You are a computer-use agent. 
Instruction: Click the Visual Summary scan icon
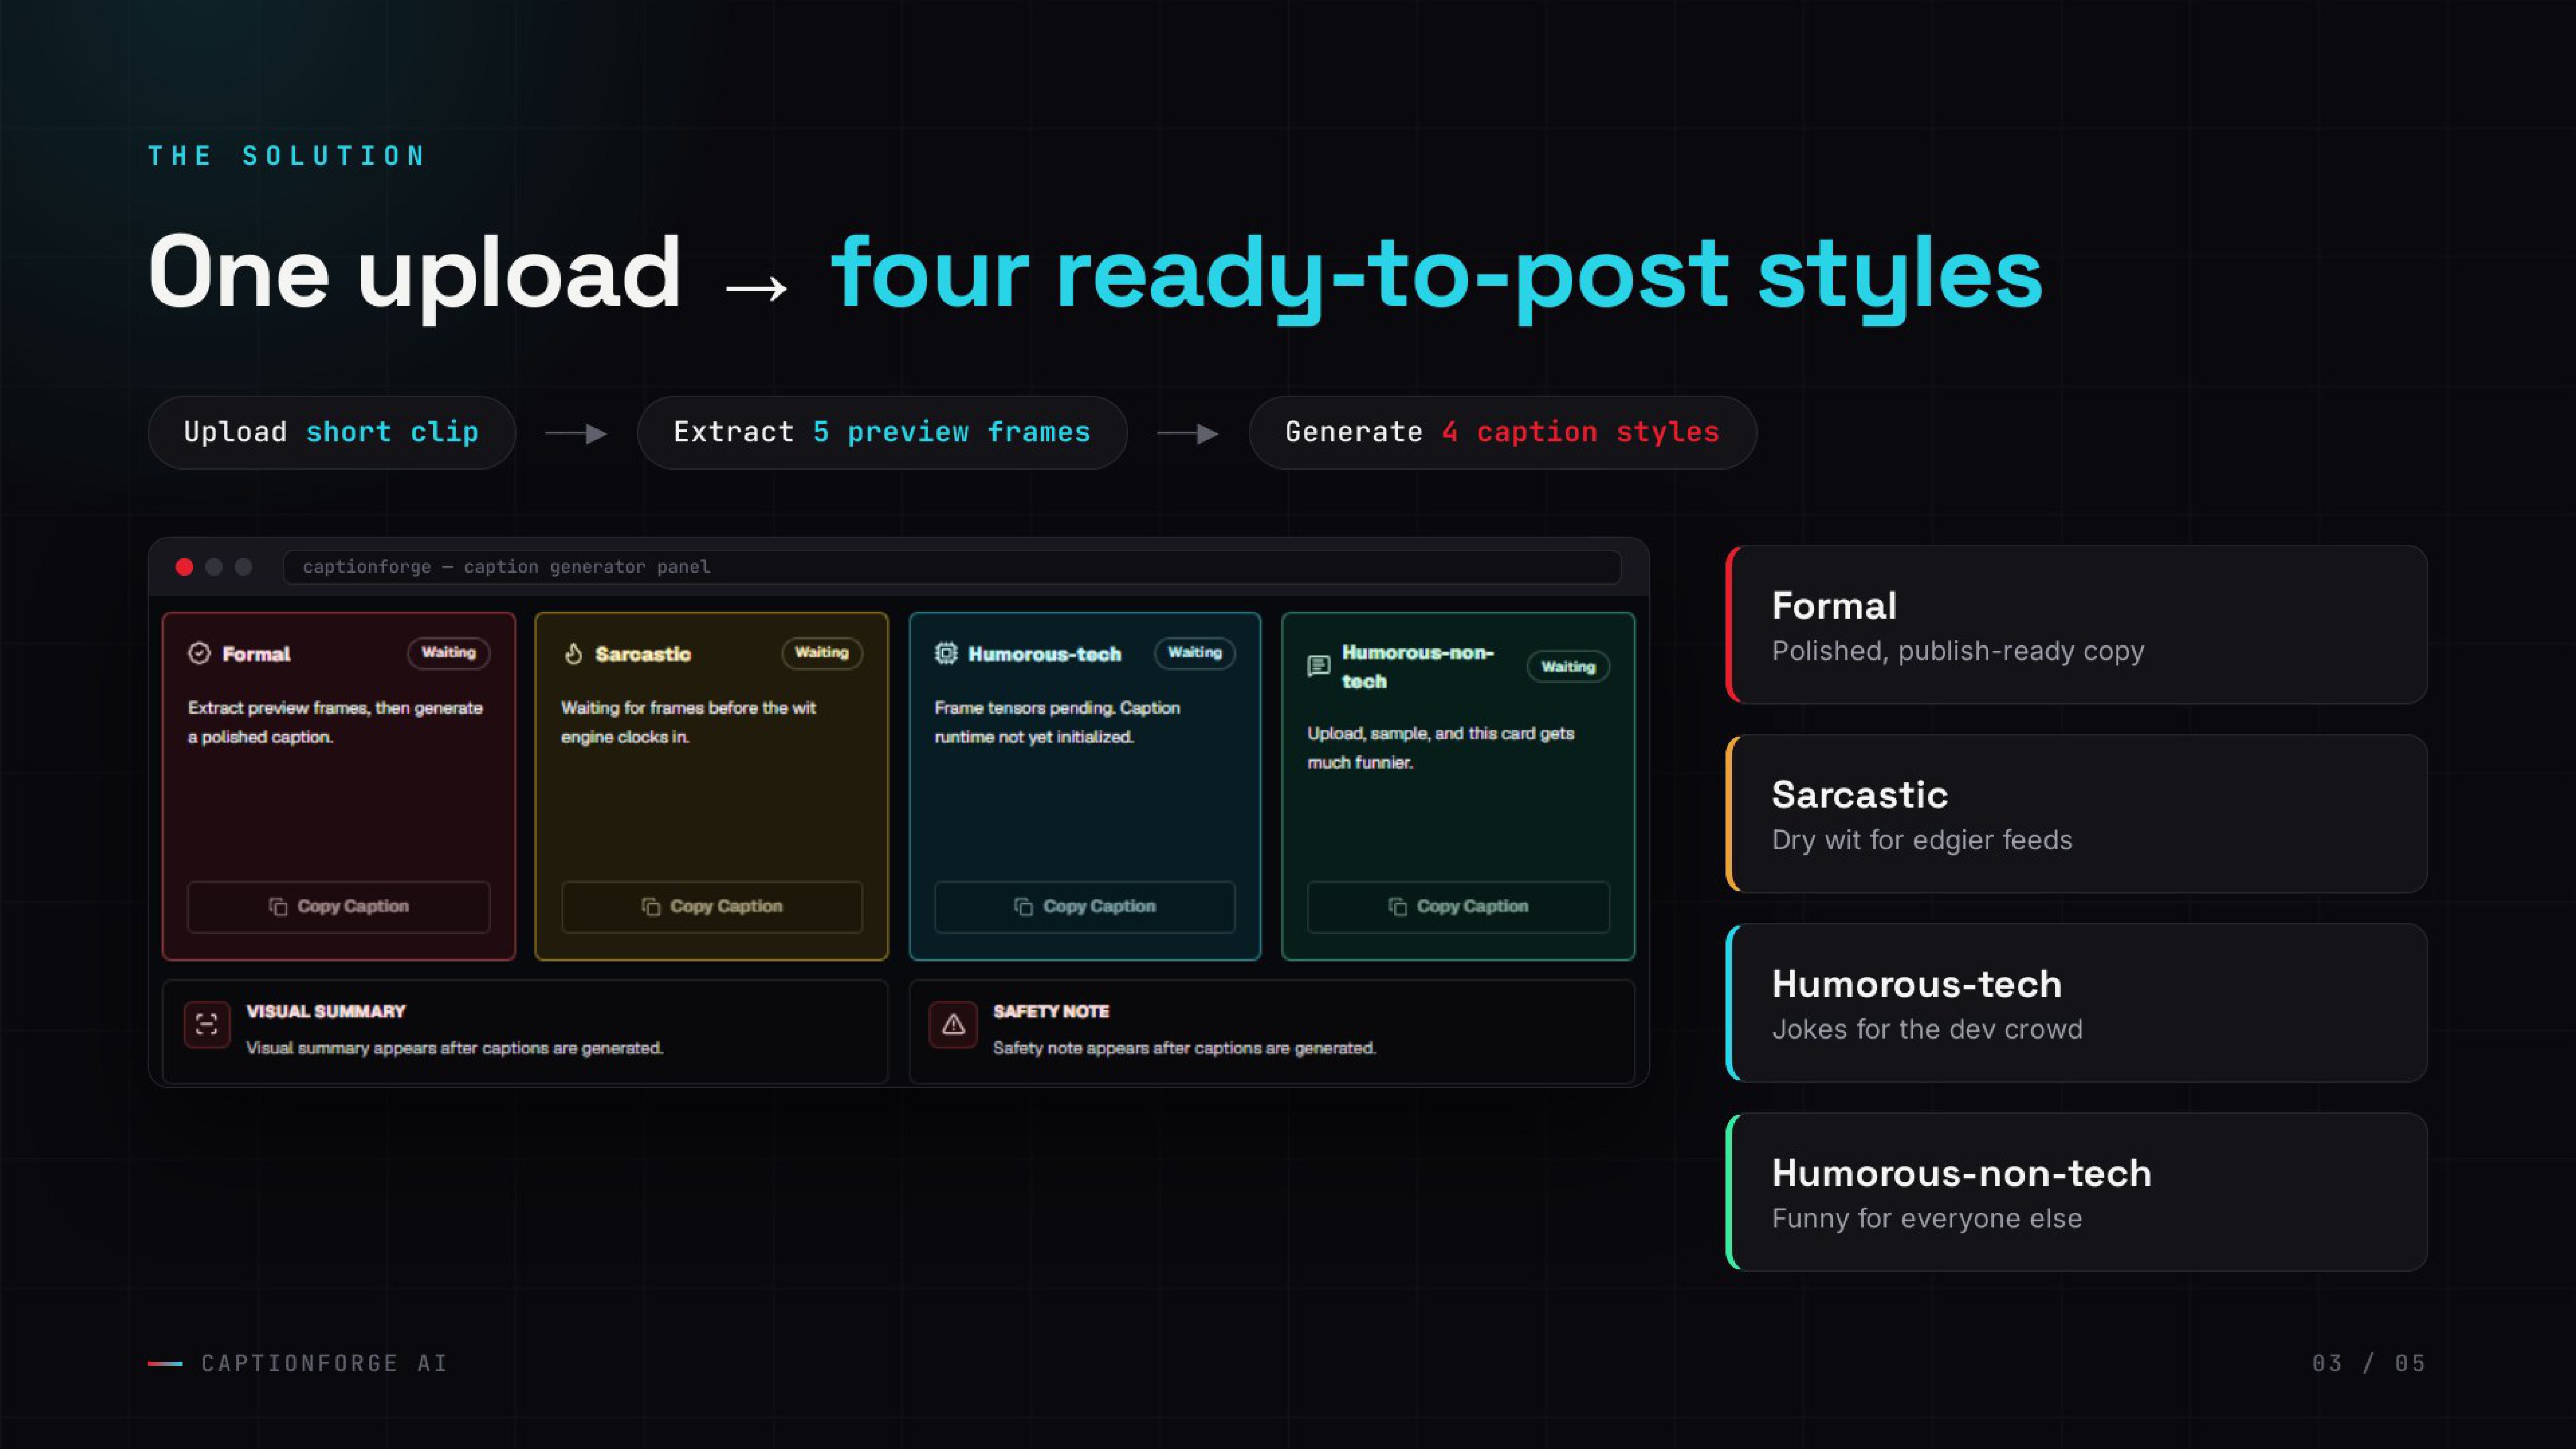point(207,1024)
